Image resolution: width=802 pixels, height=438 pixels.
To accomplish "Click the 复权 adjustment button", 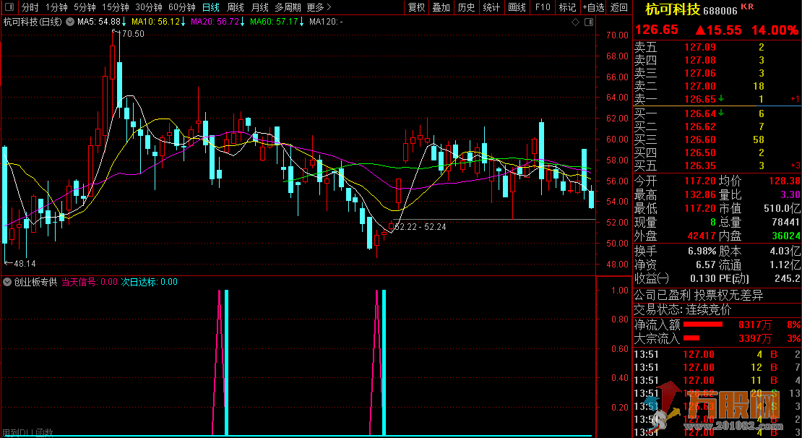I will pos(416,7).
